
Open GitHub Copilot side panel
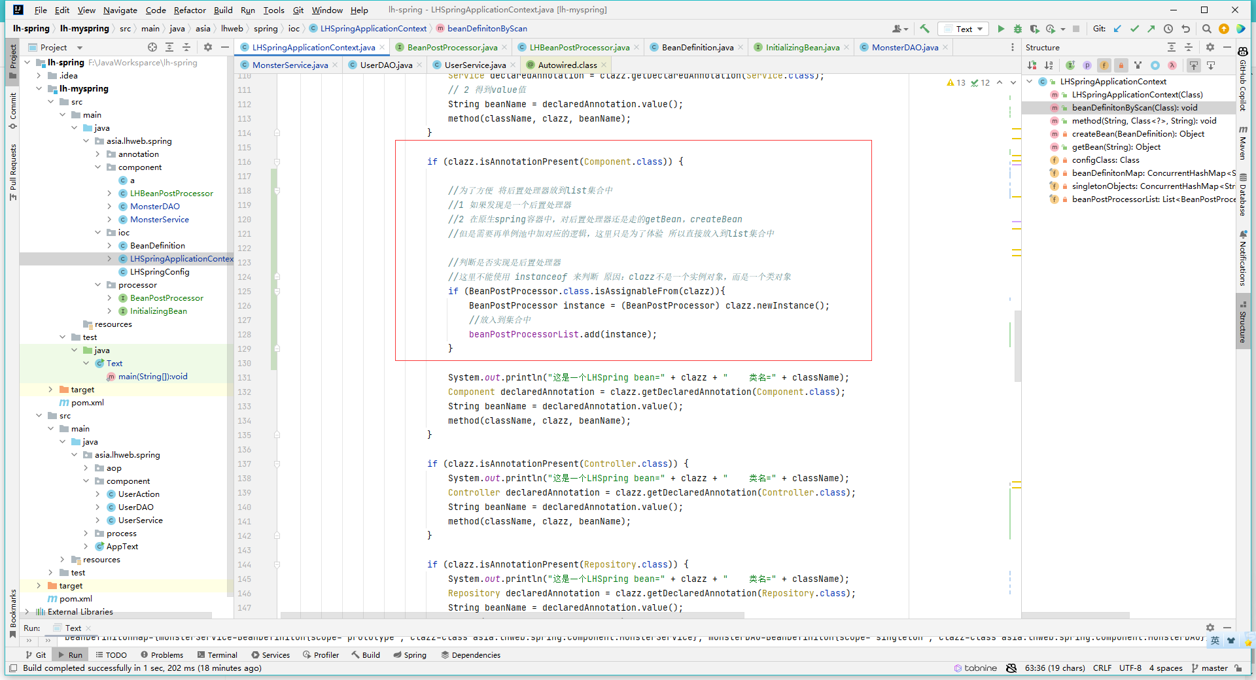pyautogui.click(x=1243, y=78)
